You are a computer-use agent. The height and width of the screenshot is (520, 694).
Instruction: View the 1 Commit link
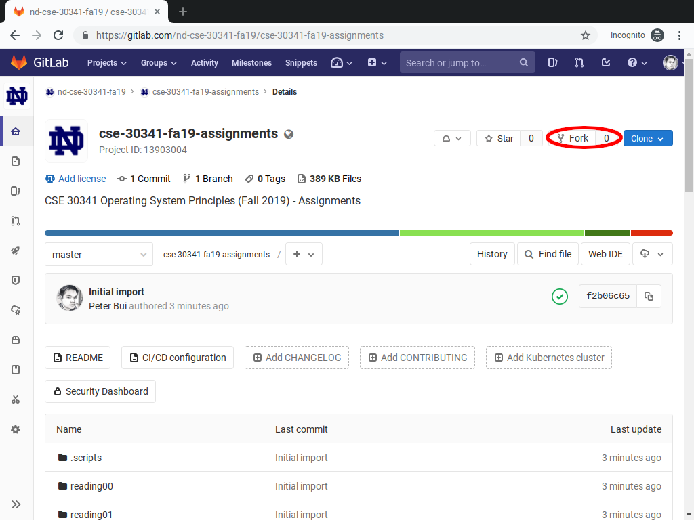[x=144, y=179]
